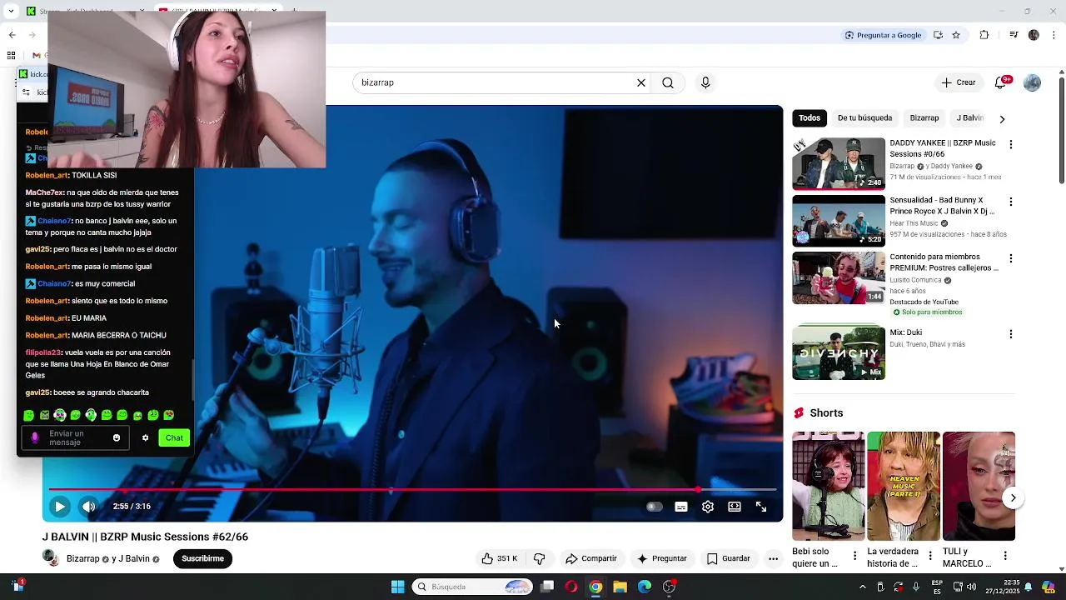Viewport: 1066px width, 600px height.
Task: Clear the bizarrap search text
Action: click(x=641, y=82)
